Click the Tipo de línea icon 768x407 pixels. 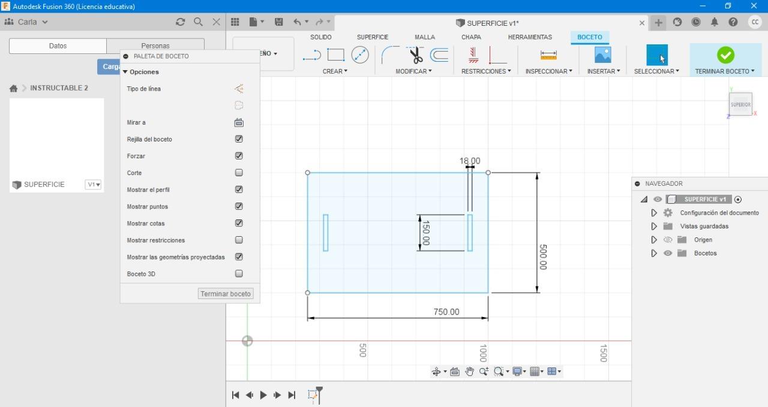coord(239,89)
